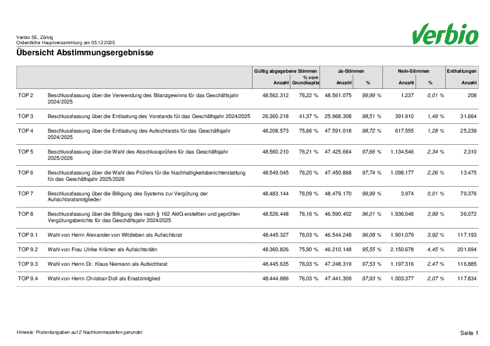Click the % vom Grundkapital subheader
Viewport: 490px width, 346px height.
point(306,80)
